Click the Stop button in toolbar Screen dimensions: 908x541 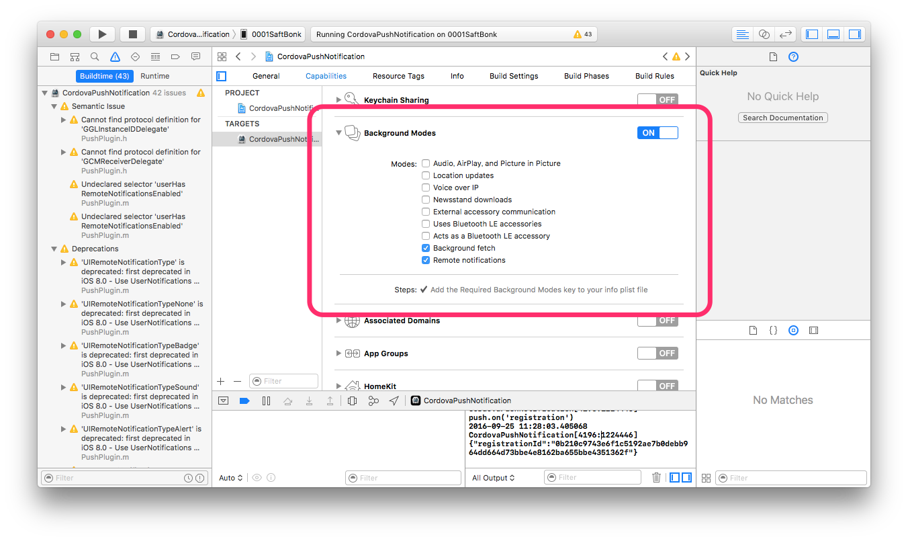[133, 34]
